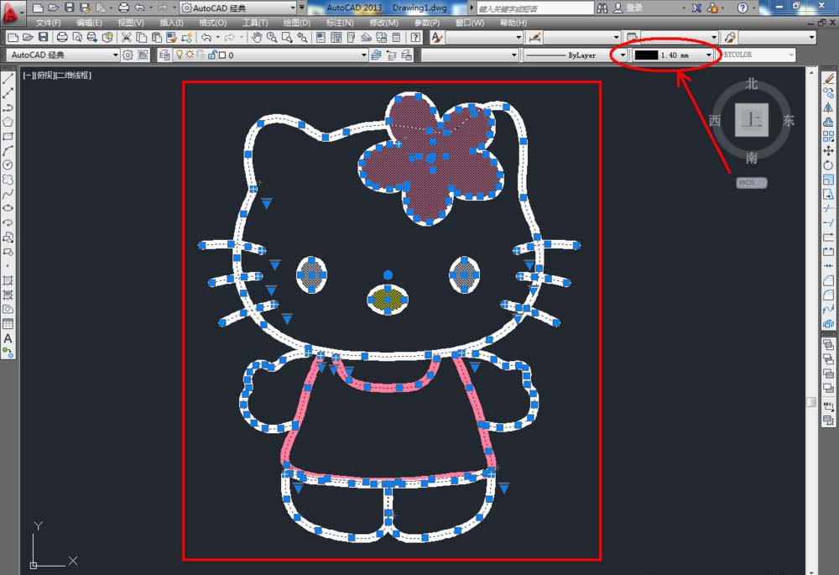Open the 视图(V) menu

(x=131, y=23)
